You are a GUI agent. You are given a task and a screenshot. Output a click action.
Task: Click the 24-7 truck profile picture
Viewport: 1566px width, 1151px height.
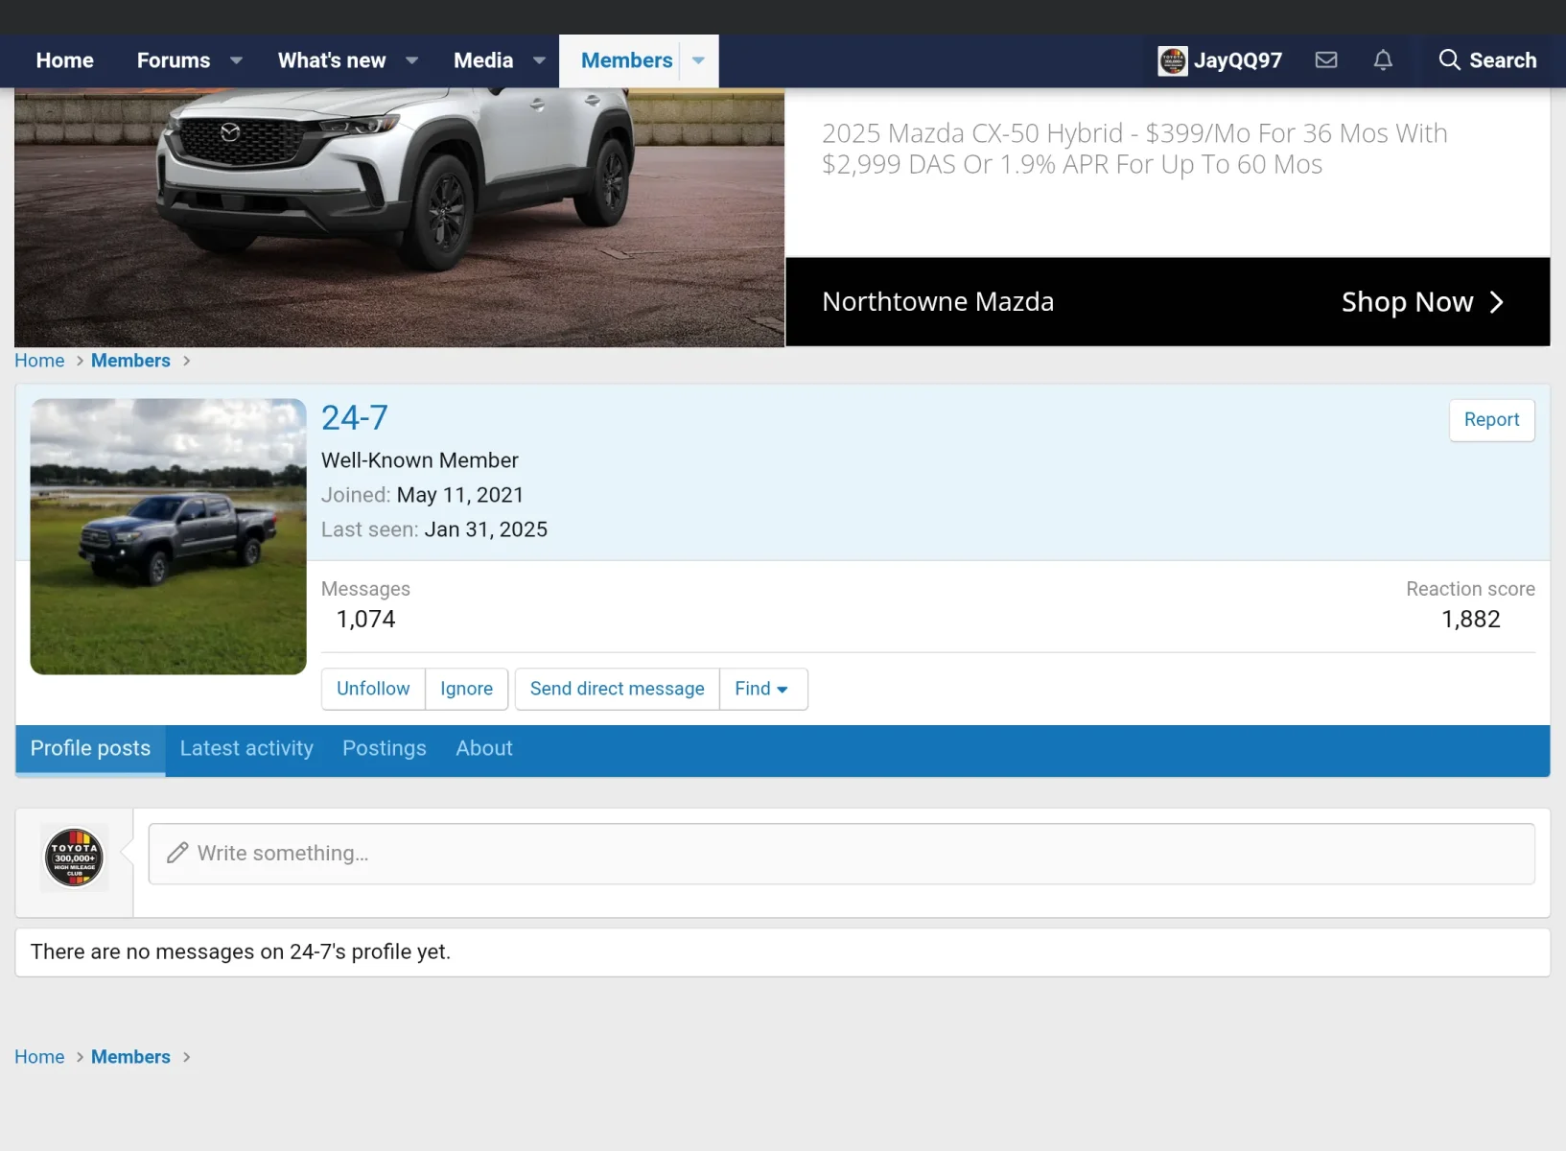(x=168, y=537)
